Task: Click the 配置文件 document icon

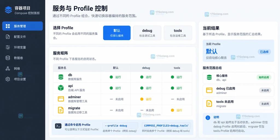Action: [x=8, y=37]
